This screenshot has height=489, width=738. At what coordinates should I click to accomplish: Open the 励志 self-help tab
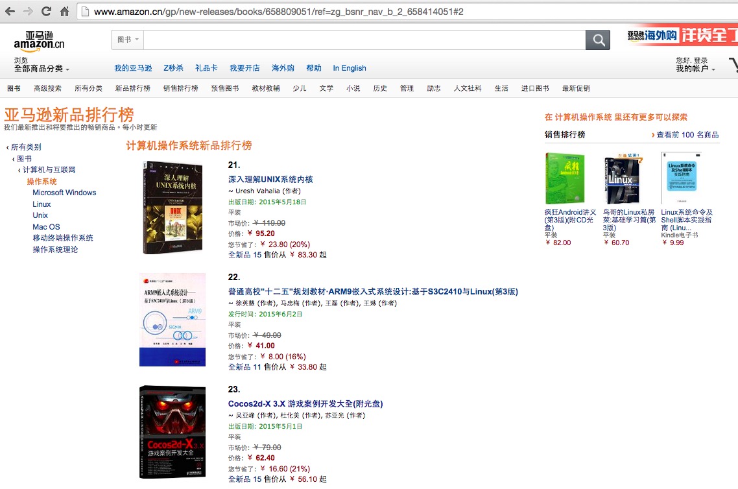[x=433, y=88]
